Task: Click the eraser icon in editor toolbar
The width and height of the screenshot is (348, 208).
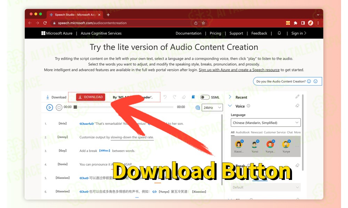Action: (184, 97)
